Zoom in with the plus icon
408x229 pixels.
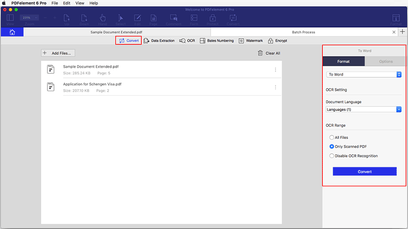[x=55, y=18]
